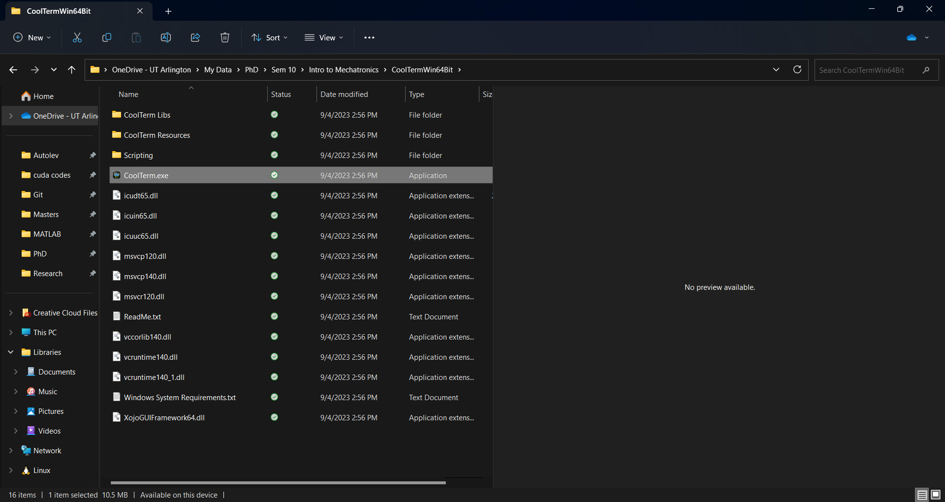The image size is (945, 502).
Task: Switch to details view layout toggle
Action: (922, 495)
